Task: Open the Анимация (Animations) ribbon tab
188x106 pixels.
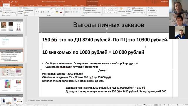Action: pos(48,5)
